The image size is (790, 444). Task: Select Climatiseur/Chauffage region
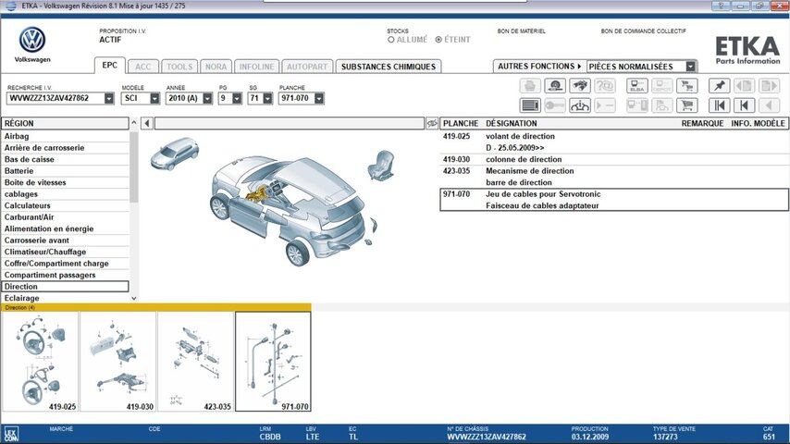coord(65,252)
